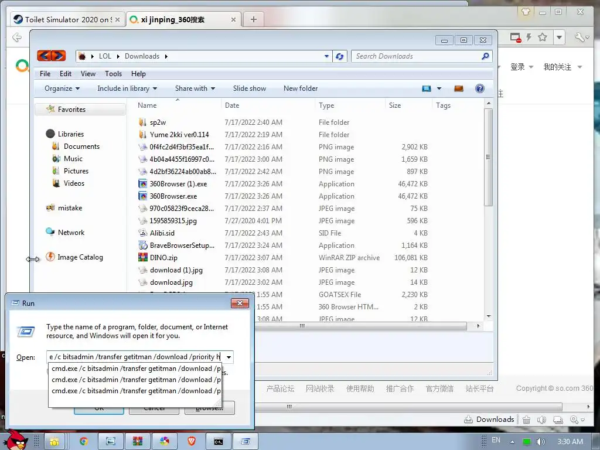This screenshot has height=450, width=600.
Task: Click the vertical scrollbar in file list
Action: click(x=488, y=157)
